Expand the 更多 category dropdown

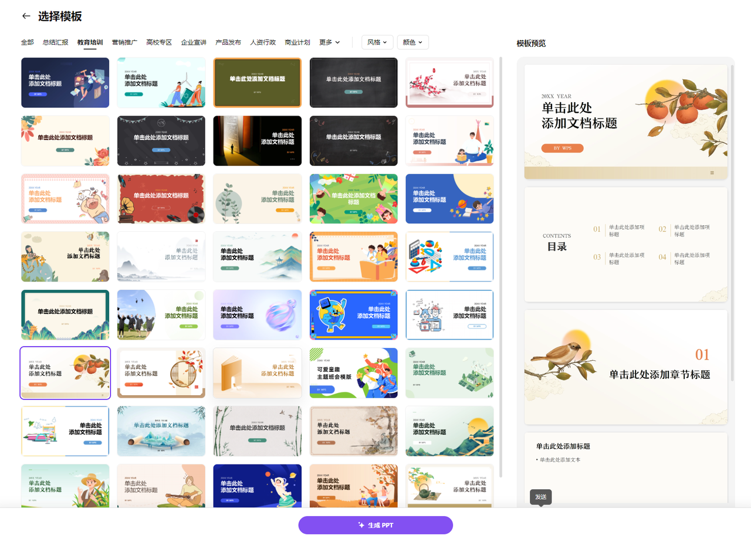pos(329,42)
